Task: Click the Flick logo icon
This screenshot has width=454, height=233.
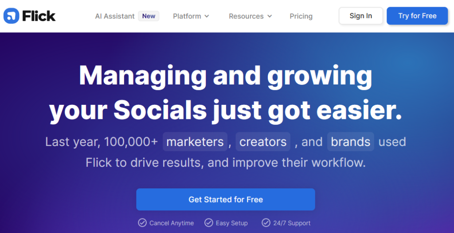Action: pos(11,16)
